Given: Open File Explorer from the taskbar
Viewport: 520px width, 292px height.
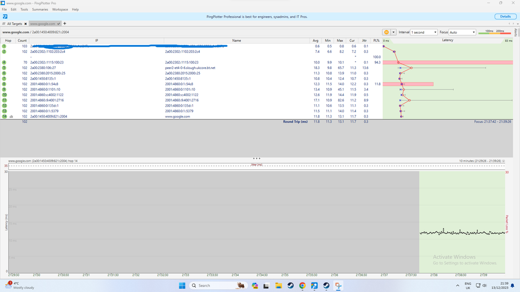Looking at the screenshot, I should click(278, 286).
